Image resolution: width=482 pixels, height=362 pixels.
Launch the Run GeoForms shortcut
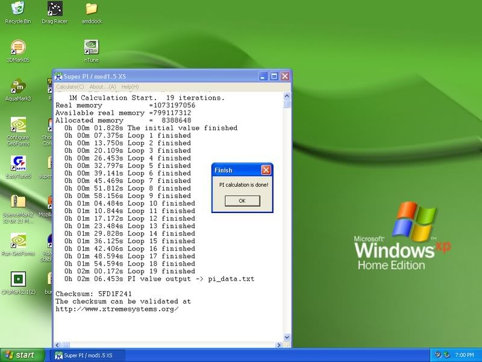pyautogui.click(x=18, y=245)
